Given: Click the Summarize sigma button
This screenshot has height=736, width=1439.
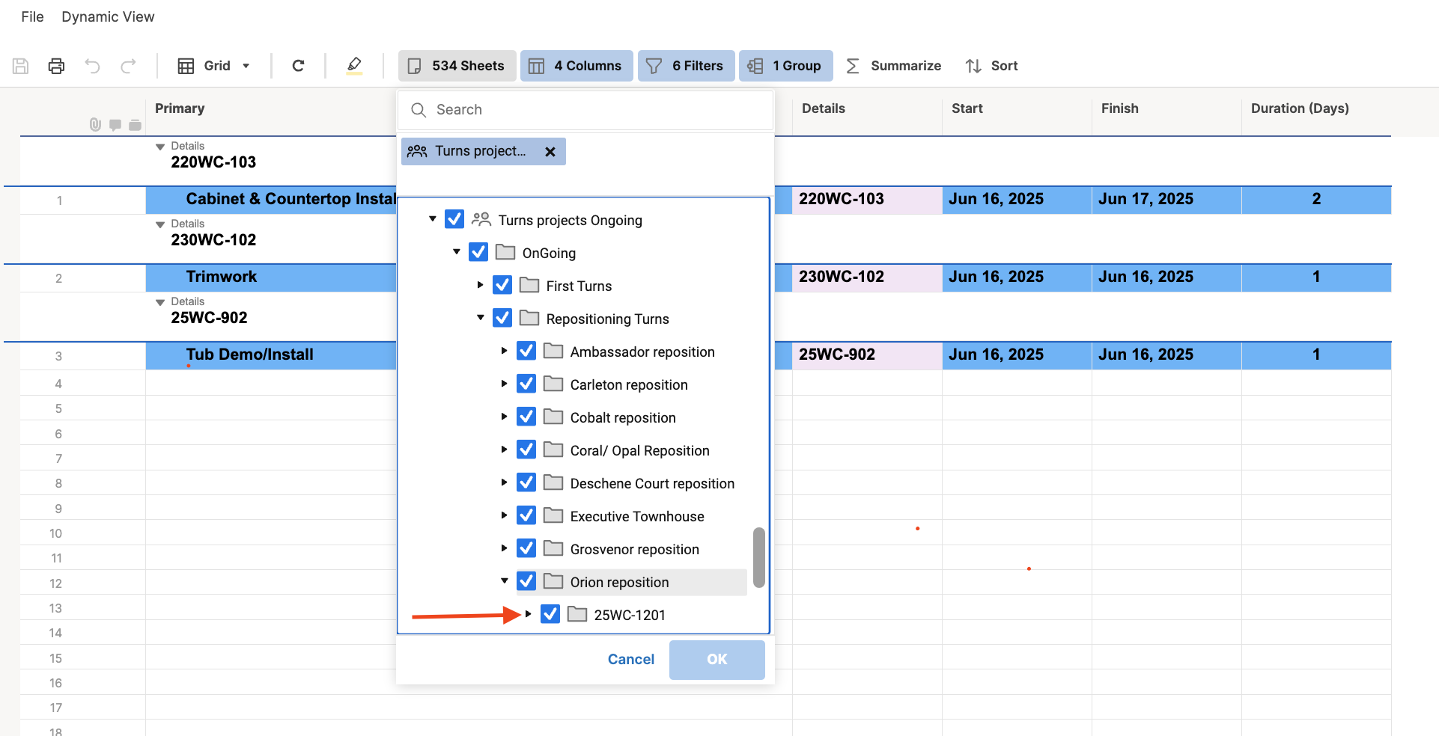Looking at the screenshot, I should tap(893, 66).
